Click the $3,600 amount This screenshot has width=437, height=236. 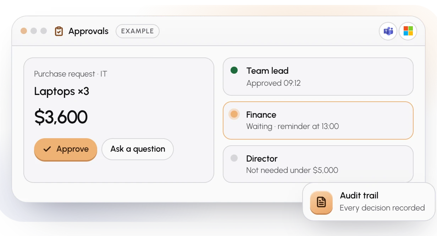[x=61, y=117]
